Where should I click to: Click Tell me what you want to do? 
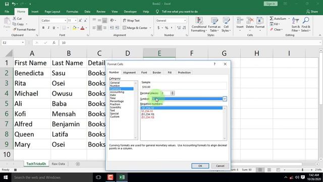click(x=180, y=12)
